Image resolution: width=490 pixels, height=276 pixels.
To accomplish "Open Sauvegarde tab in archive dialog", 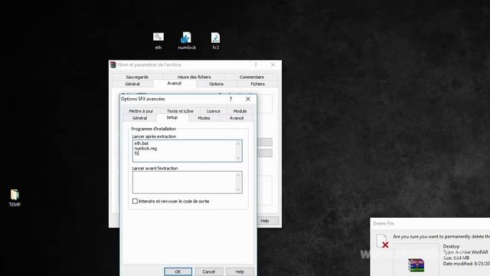I will click(x=137, y=77).
